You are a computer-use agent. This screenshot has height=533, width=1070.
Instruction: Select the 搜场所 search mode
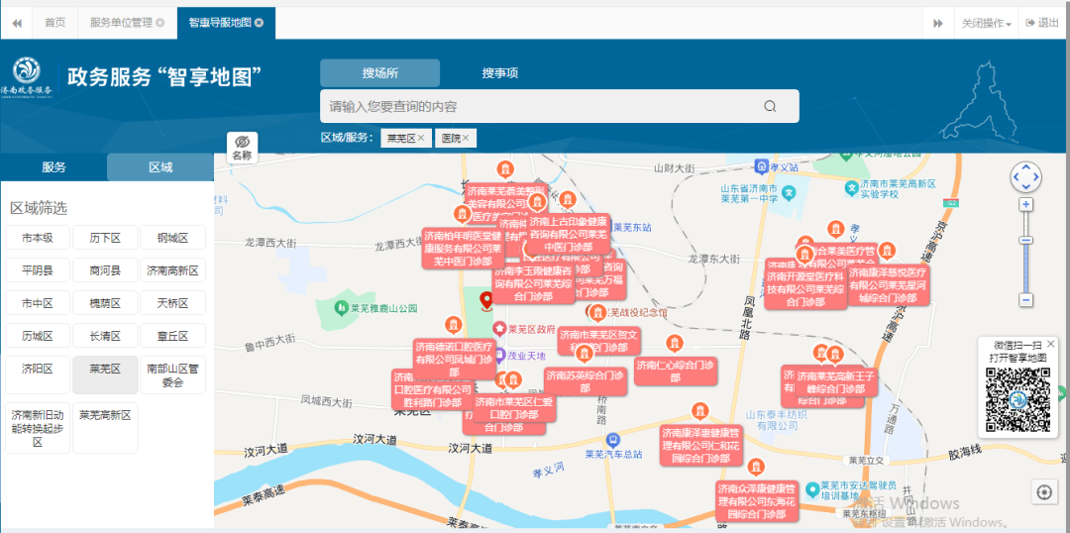coord(380,73)
